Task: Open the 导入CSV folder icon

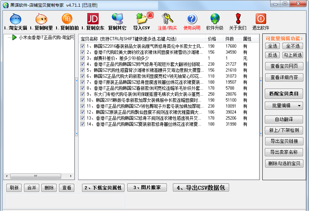Action: click(142, 19)
